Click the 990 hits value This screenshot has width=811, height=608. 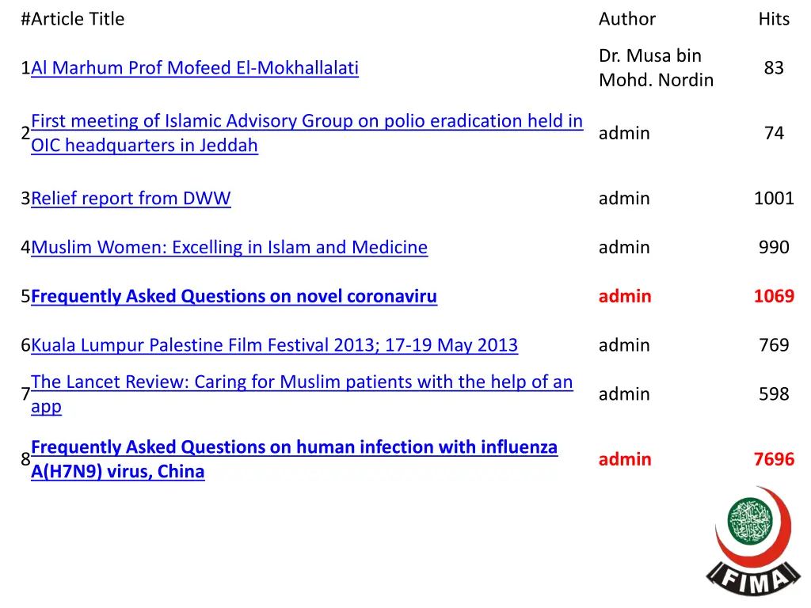pyautogui.click(x=774, y=248)
